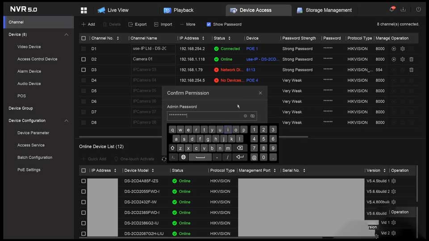Screen dimensions: 429x241
Task: Open the alarm notification bell icon
Action: pyautogui.click(x=392, y=9)
